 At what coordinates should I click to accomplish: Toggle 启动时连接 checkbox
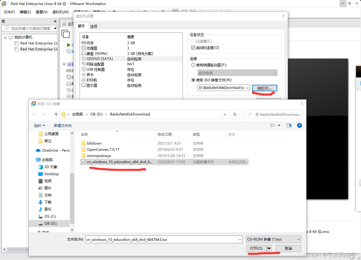(193, 48)
